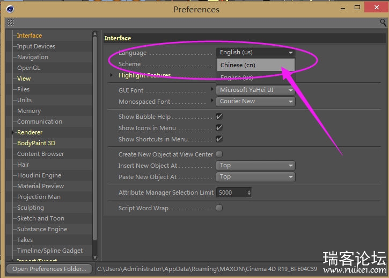Viewport: 389px width, 278px height.
Task: Select Renderer category
Action: [30, 132]
